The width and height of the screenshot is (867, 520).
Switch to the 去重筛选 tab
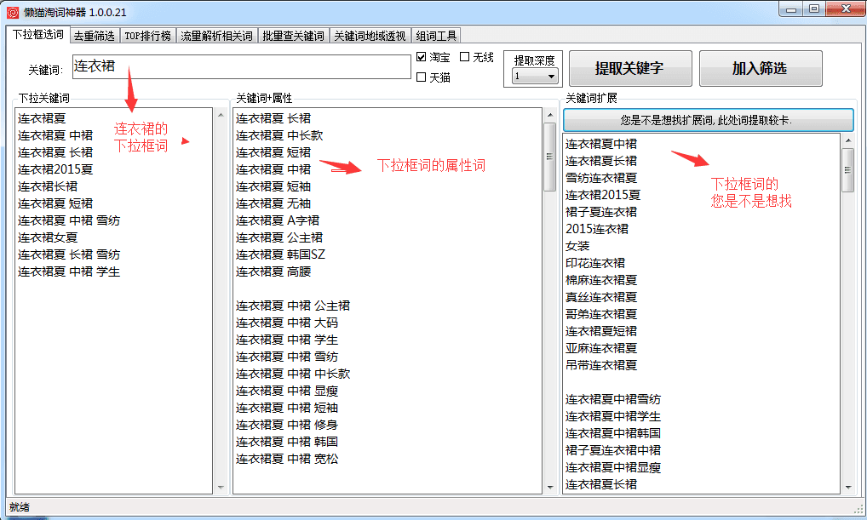pyautogui.click(x=94, y=36)
